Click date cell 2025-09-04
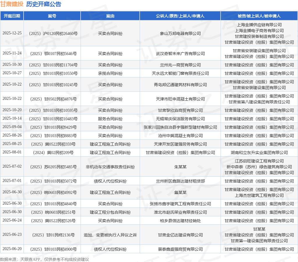 pos(12,127)
